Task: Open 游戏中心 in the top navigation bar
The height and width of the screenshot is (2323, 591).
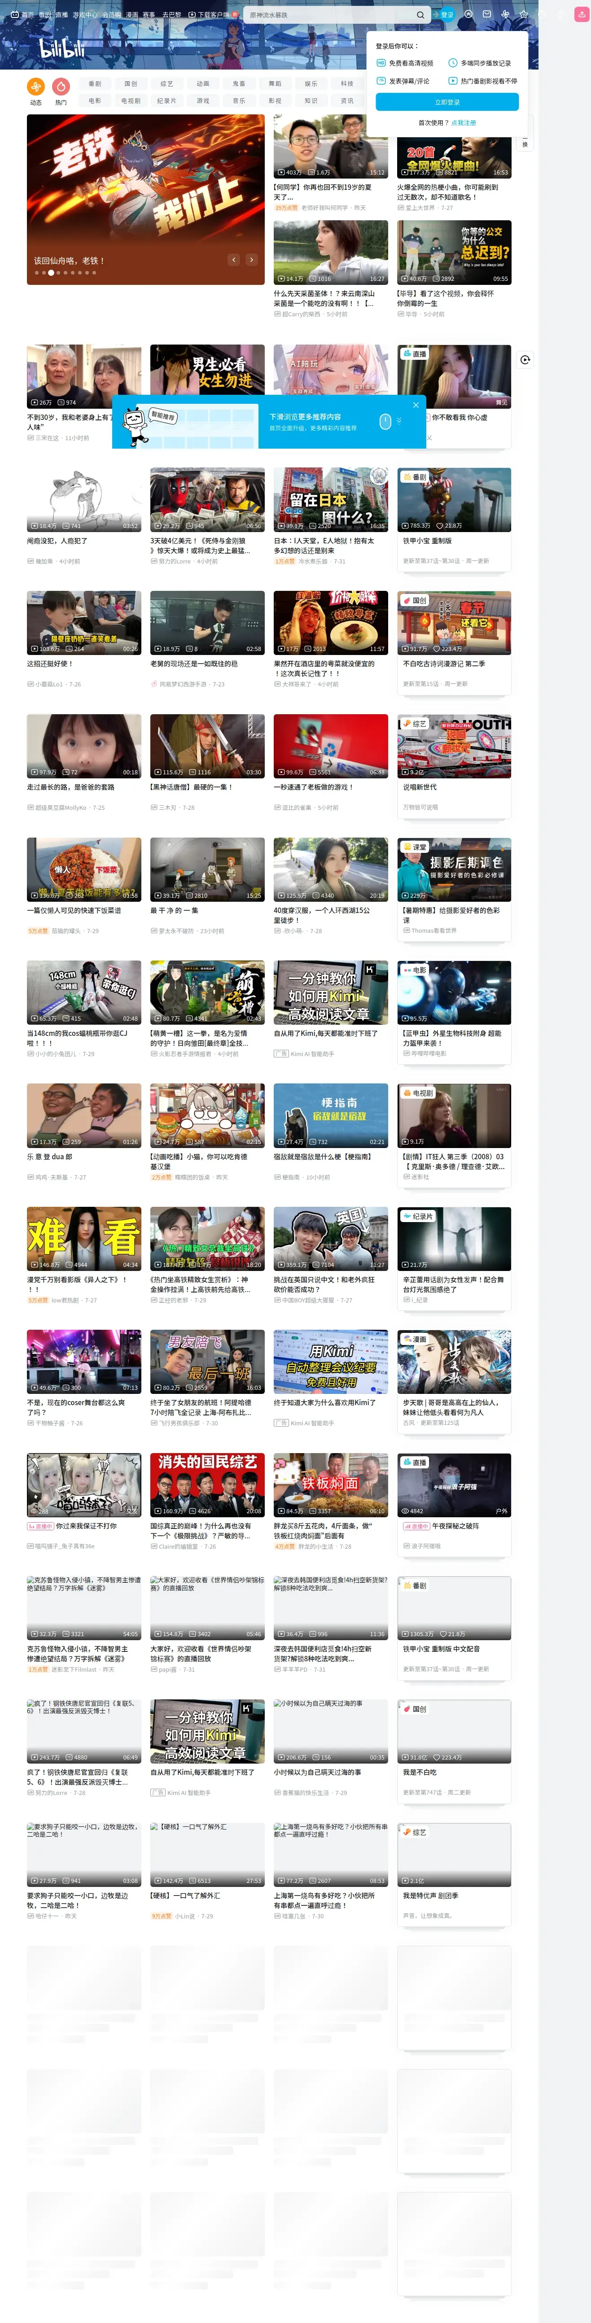Action: click(85, 15)
